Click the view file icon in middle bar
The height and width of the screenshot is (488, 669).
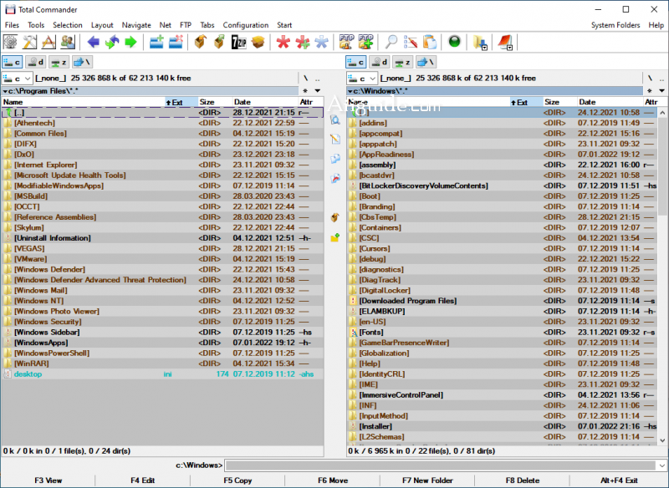pos(335,120)
